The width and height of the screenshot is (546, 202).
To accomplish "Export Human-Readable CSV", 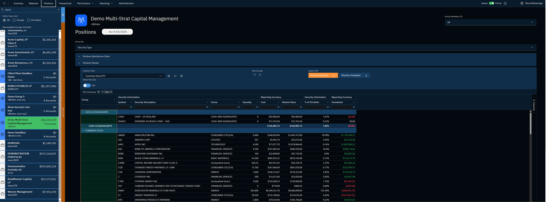I will pyautogui.click(x=323, y=75).
